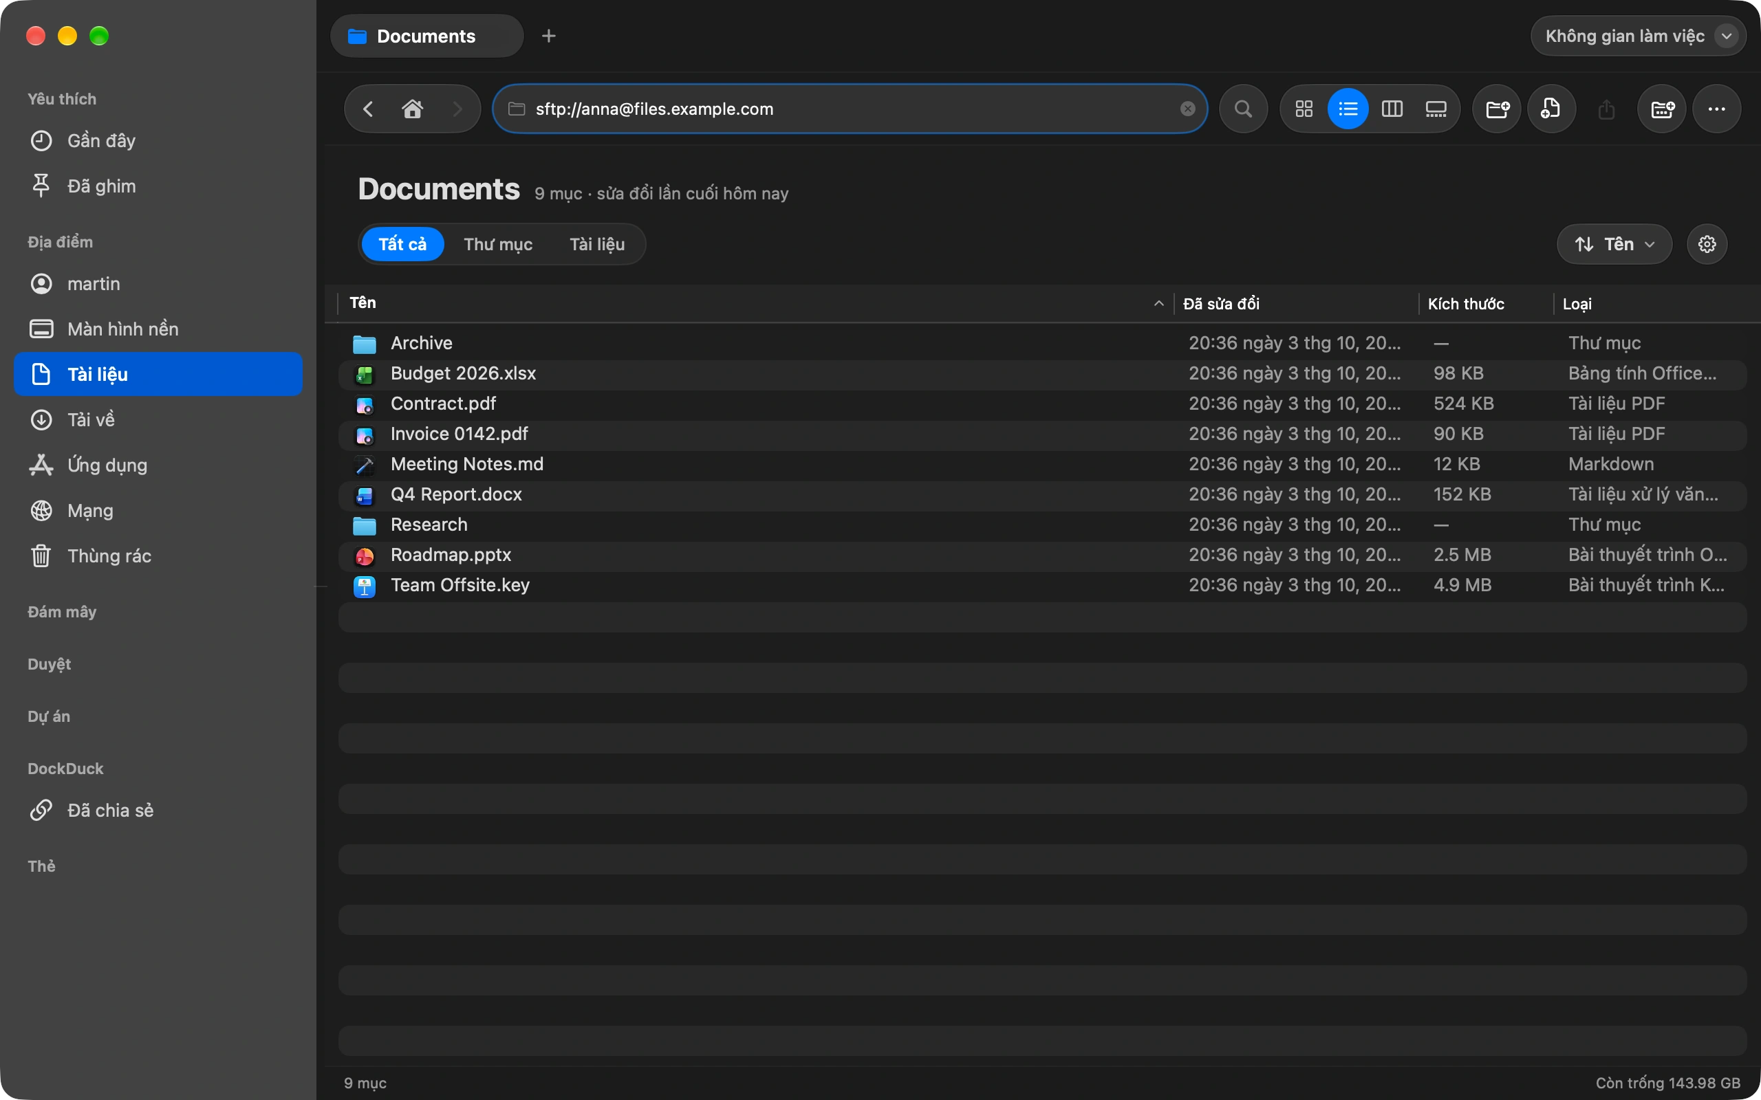This screenshot has height=1100, width=1761.
Task: Open search with the magnifier icon
Action: pos(1244,109)
